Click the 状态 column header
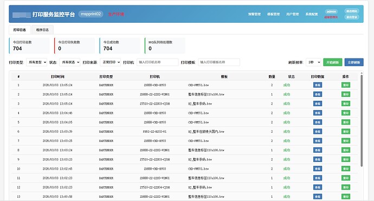 292,77
